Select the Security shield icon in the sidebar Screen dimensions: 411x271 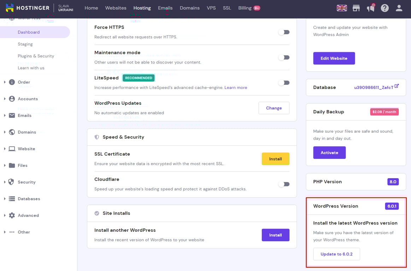[x=11, y=182]
